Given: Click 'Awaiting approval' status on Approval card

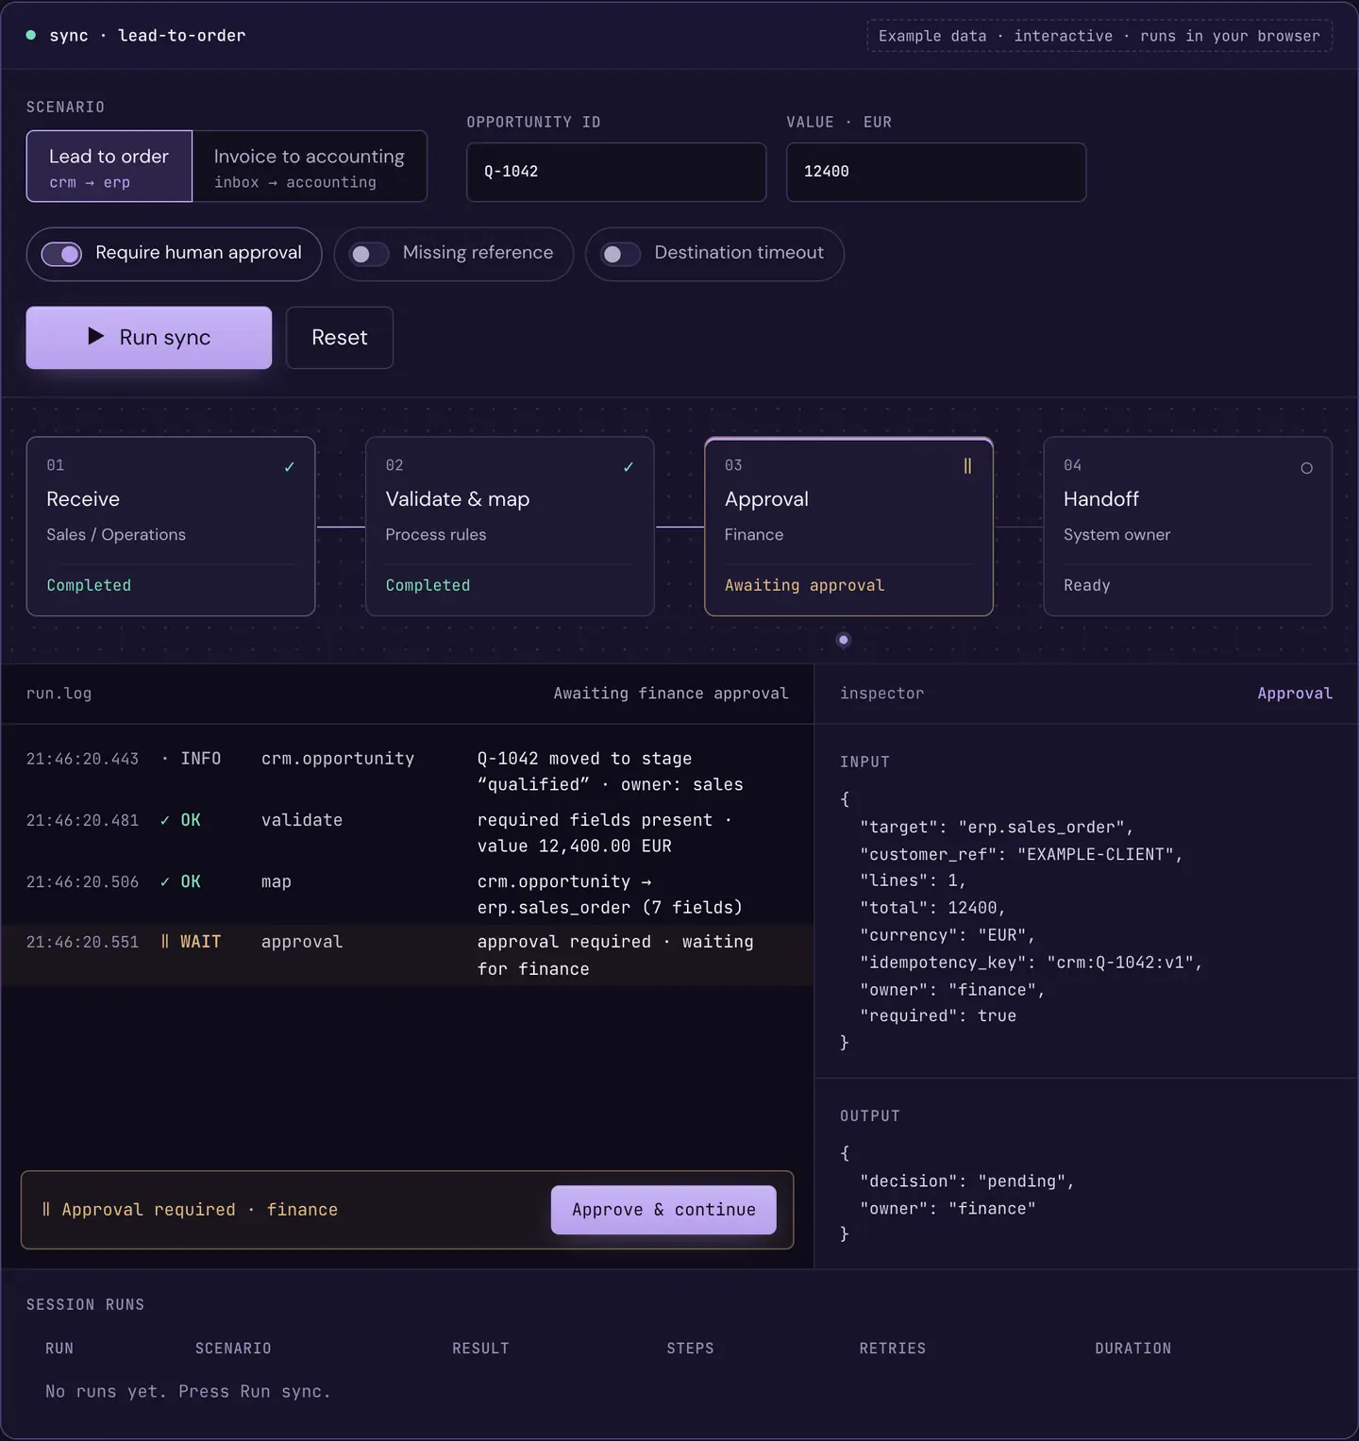Looking at the screenshot, I should click(x=804, y=585).
